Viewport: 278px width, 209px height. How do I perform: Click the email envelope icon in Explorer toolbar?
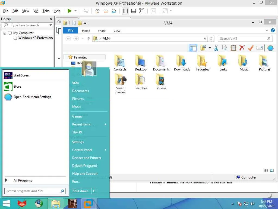(259, 48)
